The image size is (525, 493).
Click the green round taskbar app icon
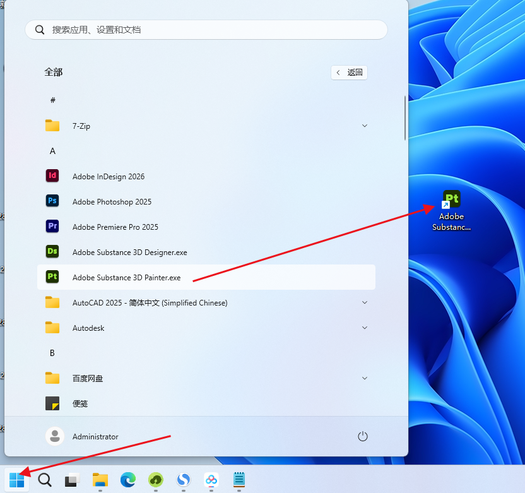tap(156, 480)
